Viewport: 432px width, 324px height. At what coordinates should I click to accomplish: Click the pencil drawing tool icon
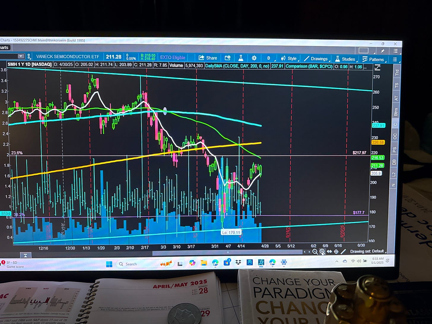[x=343, y=252]
